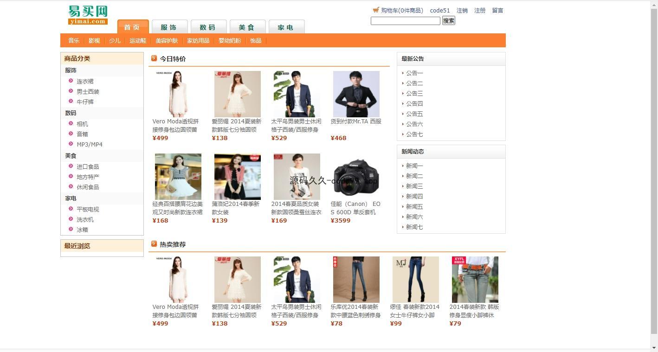Viewport: 658px width, 352px height.
Task: Click the 搜索 button
Action: [448, 20]
